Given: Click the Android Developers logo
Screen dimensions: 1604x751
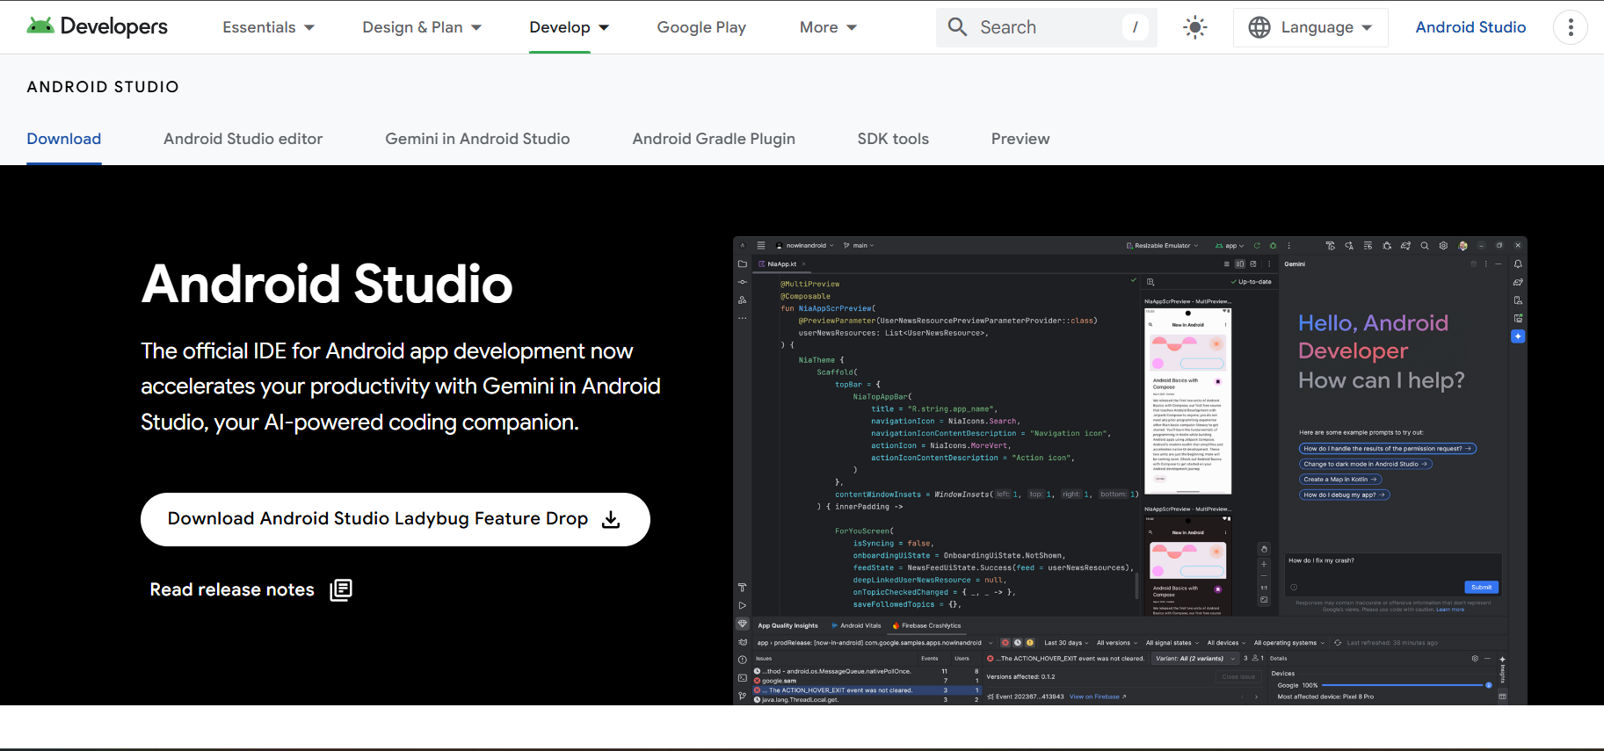Looking at the screenshot, I should [x=97, y=26].
